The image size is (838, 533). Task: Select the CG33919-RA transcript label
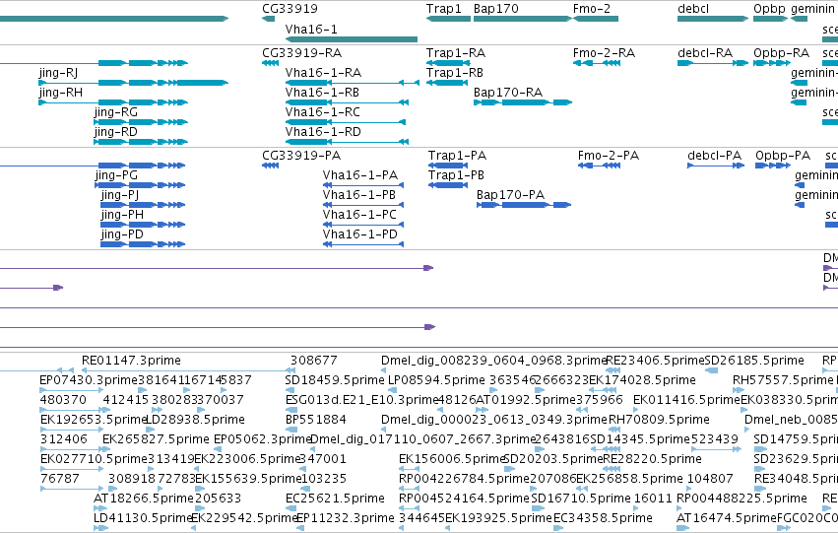302,53
